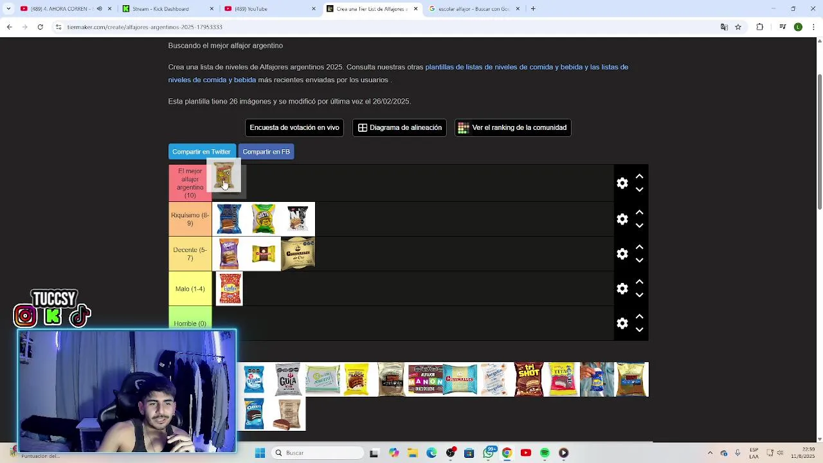
Task: Open the translate page icon
Action: pos(724,27)
